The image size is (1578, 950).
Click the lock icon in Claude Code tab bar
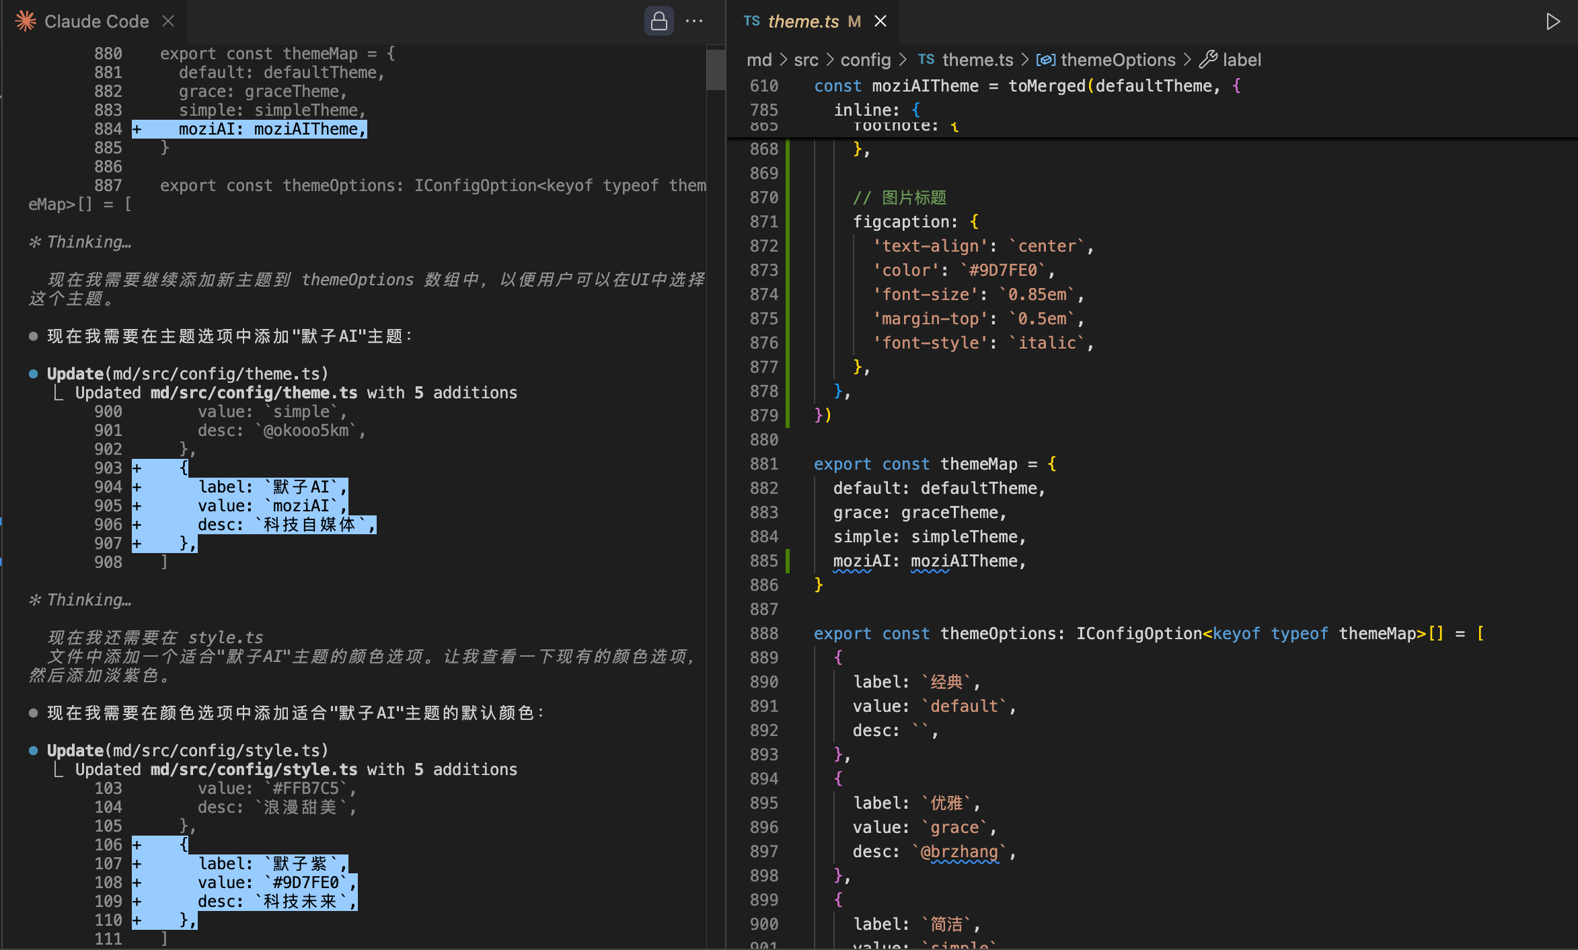659,22
